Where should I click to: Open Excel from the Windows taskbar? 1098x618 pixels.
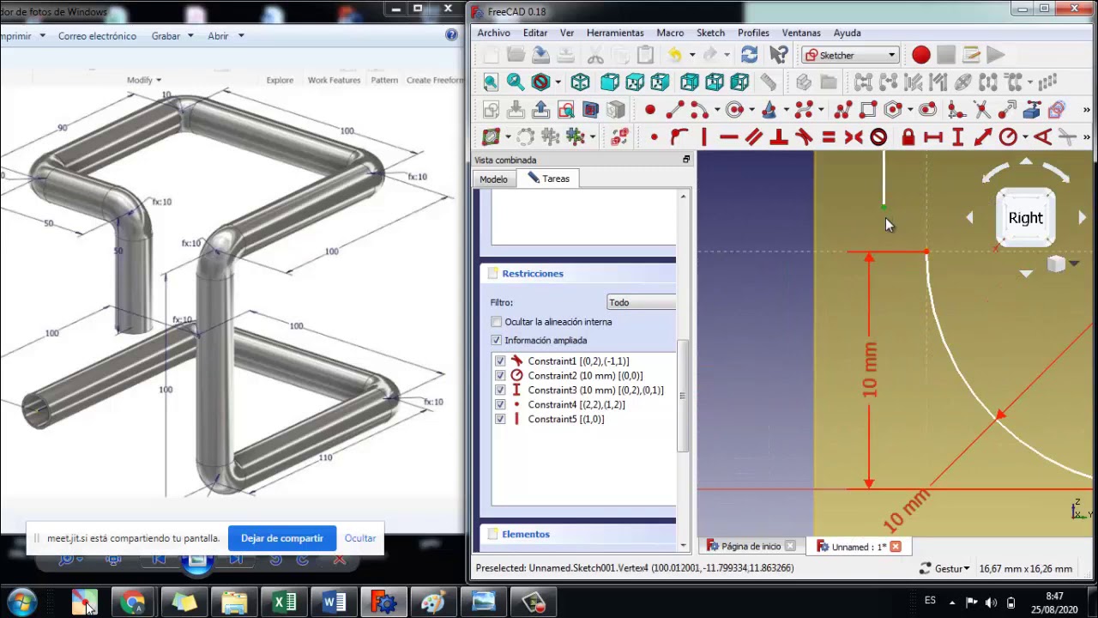pos(284,603)
